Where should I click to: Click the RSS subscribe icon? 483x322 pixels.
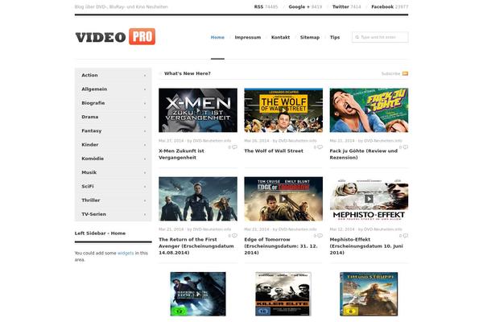click(x=405, y=73)
